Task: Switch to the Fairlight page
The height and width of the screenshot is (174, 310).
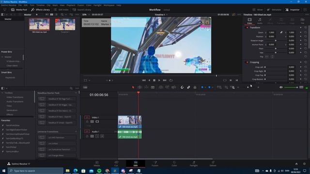Action: point(194,164)
